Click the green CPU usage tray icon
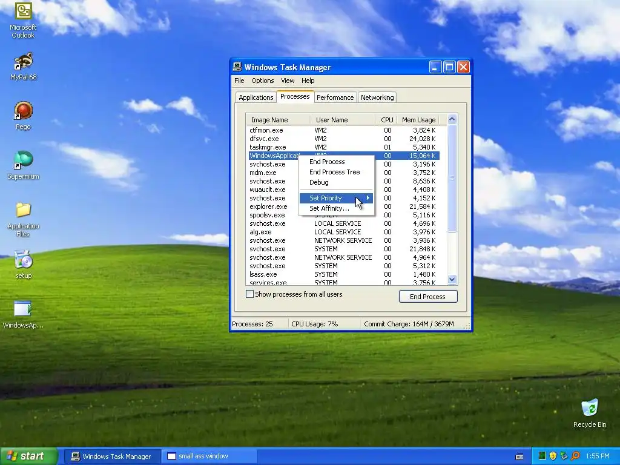Screen dimensions: 620x465 pos(542,457)
